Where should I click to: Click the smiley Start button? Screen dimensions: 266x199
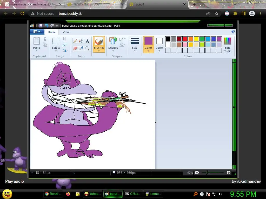[x=8, y=194]
